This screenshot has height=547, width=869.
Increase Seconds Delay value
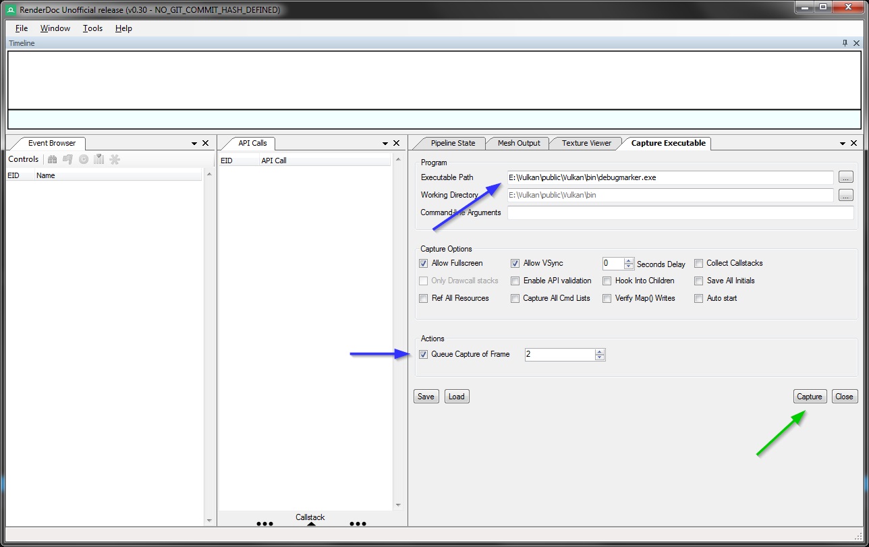[629, 260]
